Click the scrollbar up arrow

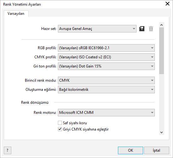click(162, 25)
